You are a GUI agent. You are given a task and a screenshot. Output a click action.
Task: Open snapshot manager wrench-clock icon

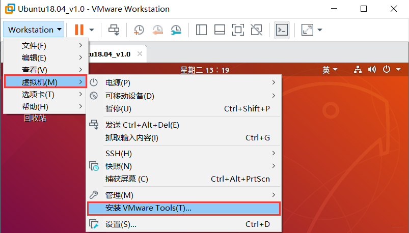(x=176, y=30)
